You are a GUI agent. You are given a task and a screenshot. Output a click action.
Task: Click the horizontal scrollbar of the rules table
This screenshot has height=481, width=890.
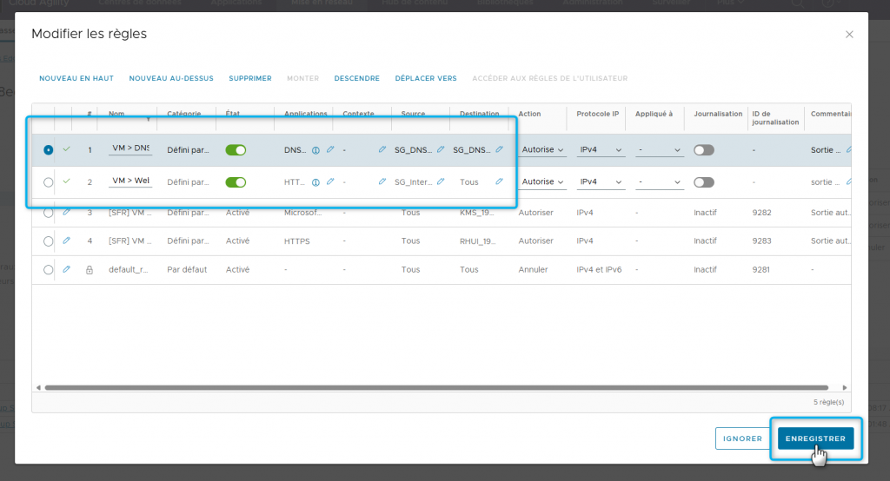point(435,387)
